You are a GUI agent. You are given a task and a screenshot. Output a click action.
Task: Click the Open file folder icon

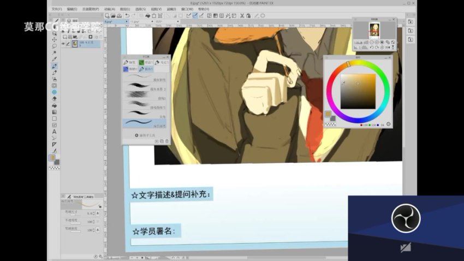pyautogui.click(x=113, y=16)
